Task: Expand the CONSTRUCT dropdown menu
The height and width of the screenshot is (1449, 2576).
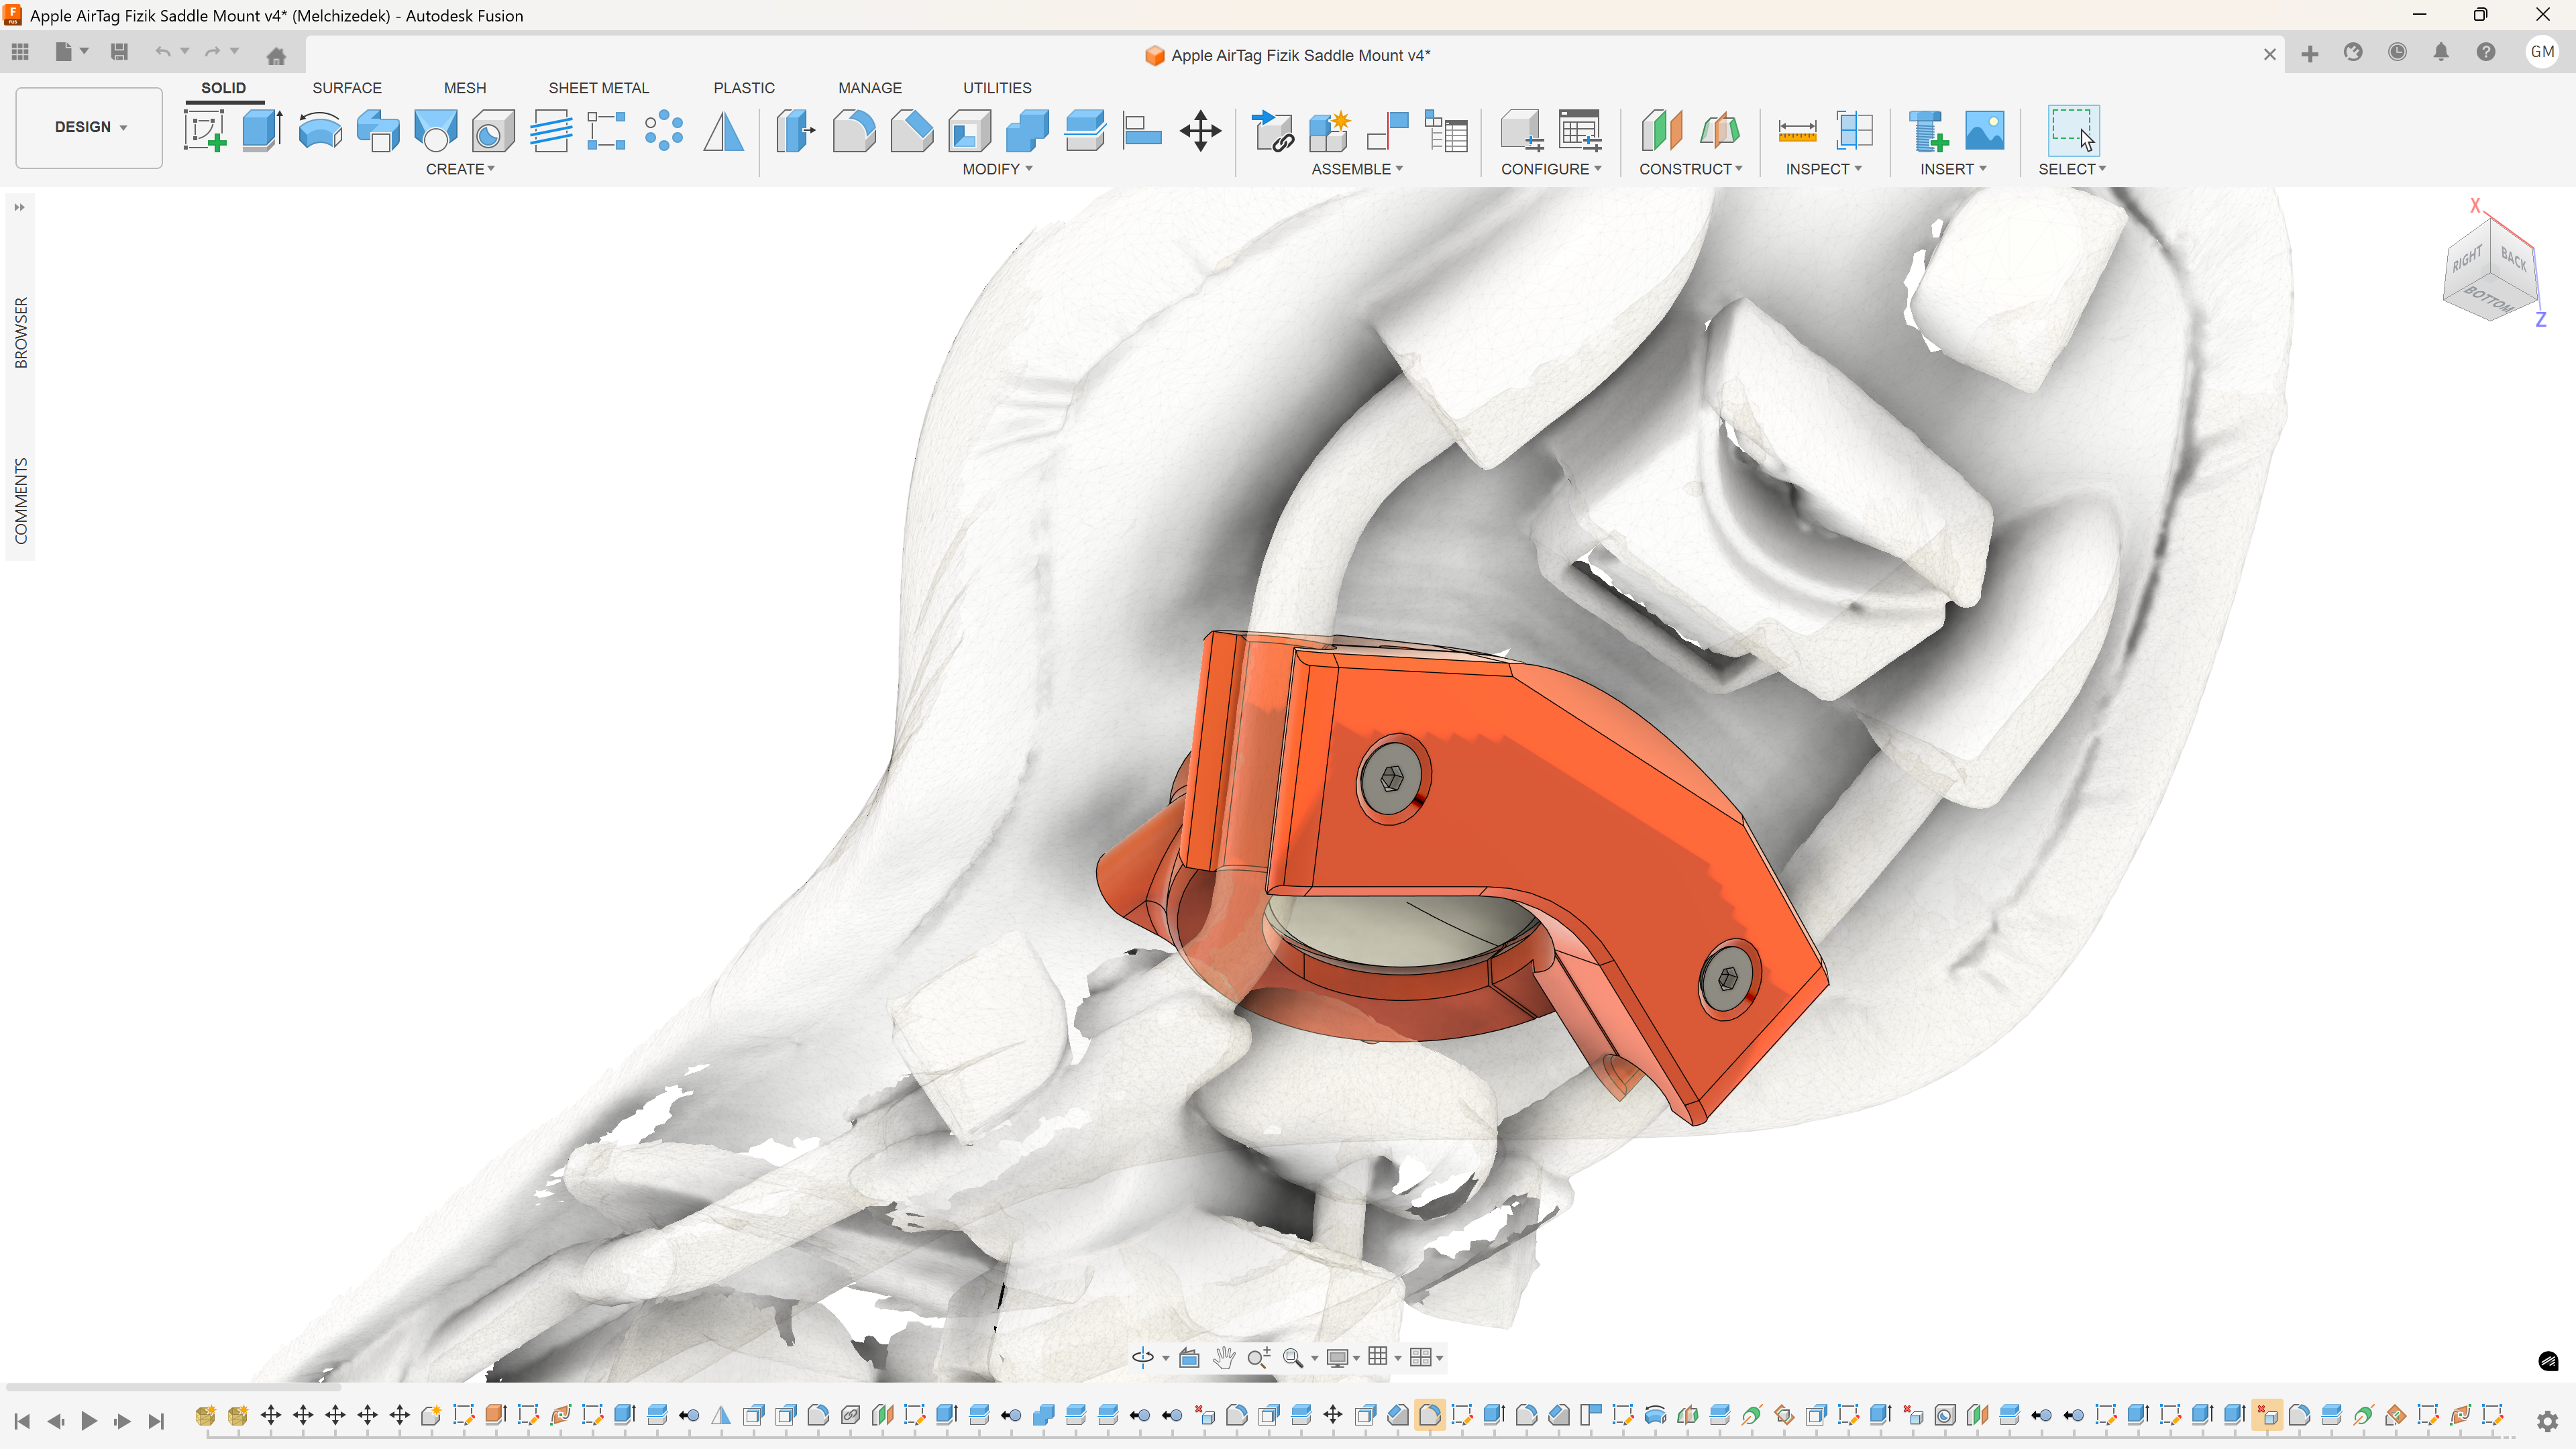Action: [x=1690, y=169]
